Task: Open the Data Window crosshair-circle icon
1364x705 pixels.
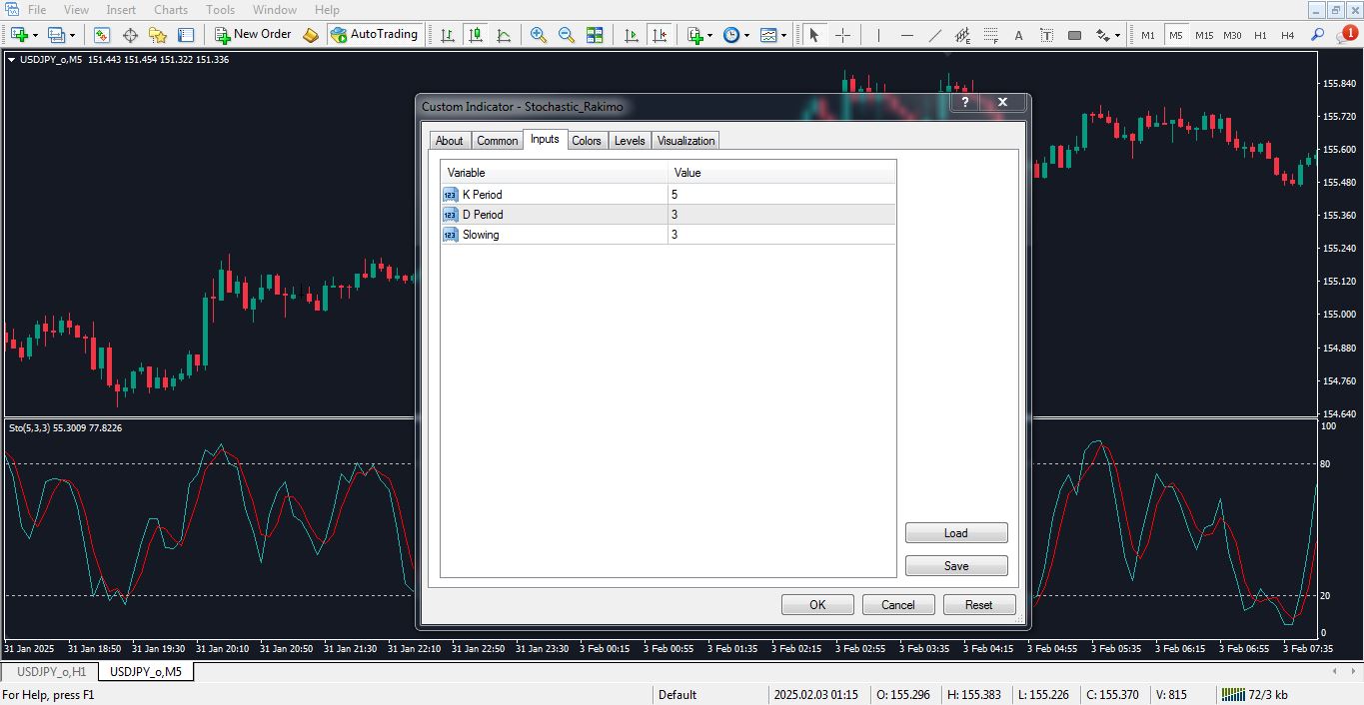Action: coord(130,35)
